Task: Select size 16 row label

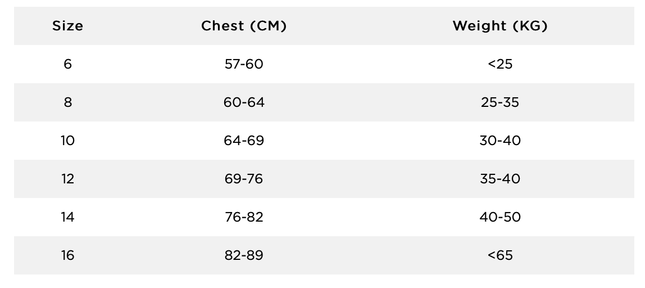Action: coord(67,255)
